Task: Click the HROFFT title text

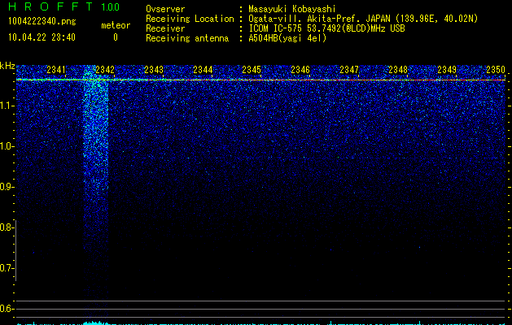Action: [x=50, y=6]
